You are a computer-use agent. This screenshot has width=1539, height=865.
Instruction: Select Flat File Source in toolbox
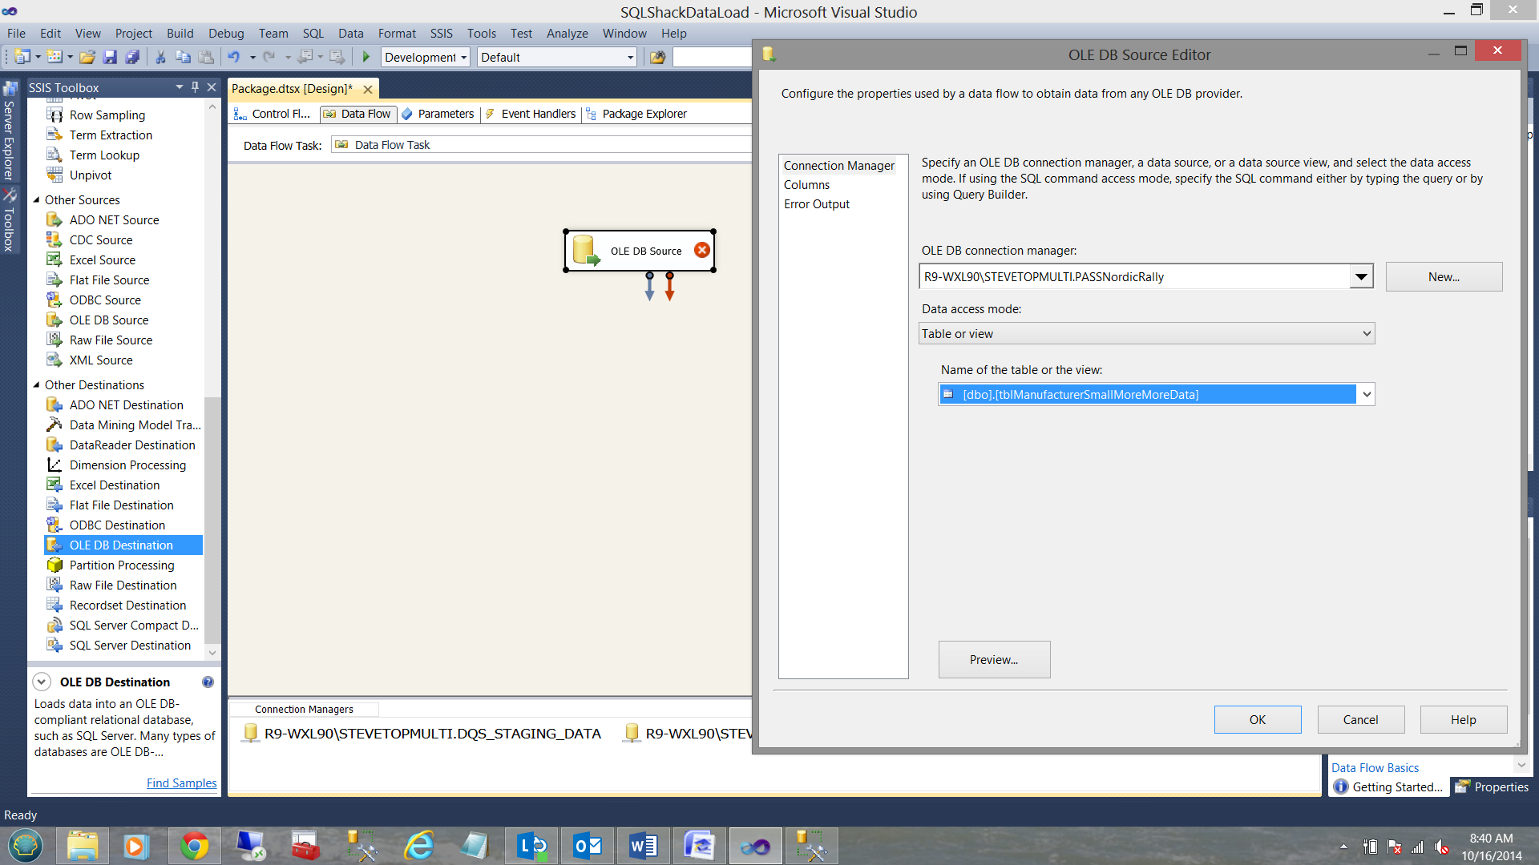pyautogui.click(x=109, y=280)
